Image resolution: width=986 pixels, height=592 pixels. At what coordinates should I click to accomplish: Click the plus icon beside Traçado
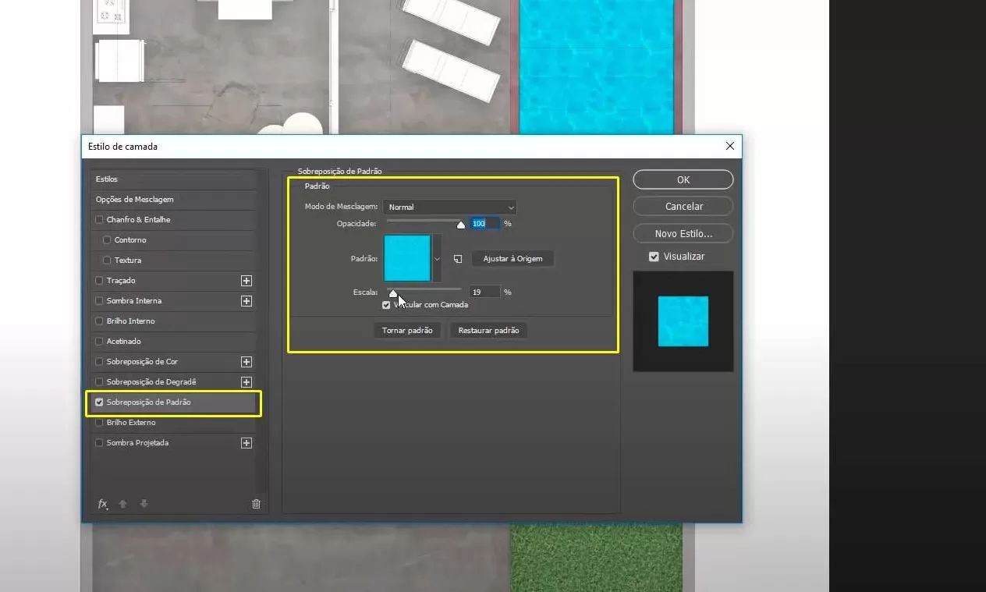click(247, 281)
